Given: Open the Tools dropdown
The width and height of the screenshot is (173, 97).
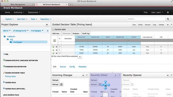Looking at the screenshot, I should pyautogui.click(x=34, y=19).
